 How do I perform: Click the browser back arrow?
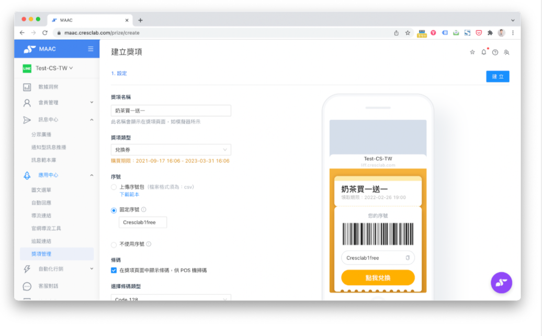tap(22, 33)
